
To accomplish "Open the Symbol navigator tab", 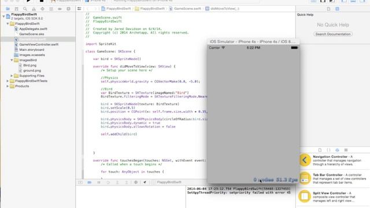I will 16,9.
